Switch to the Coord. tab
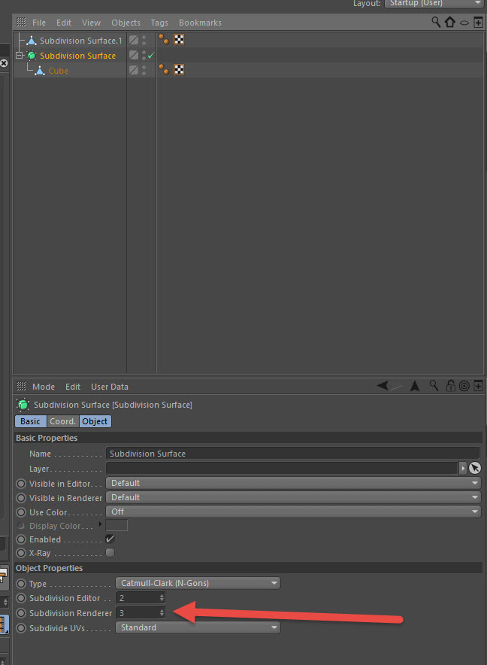 click(62, 421)
